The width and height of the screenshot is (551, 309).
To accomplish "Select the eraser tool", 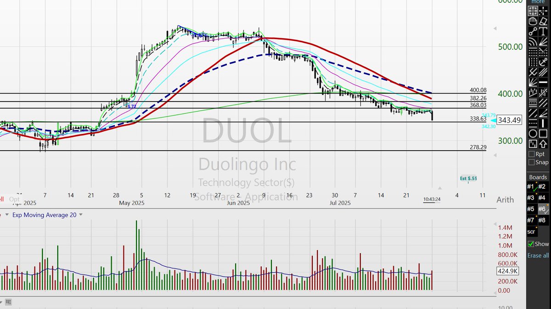I will (x=543, y=21).
